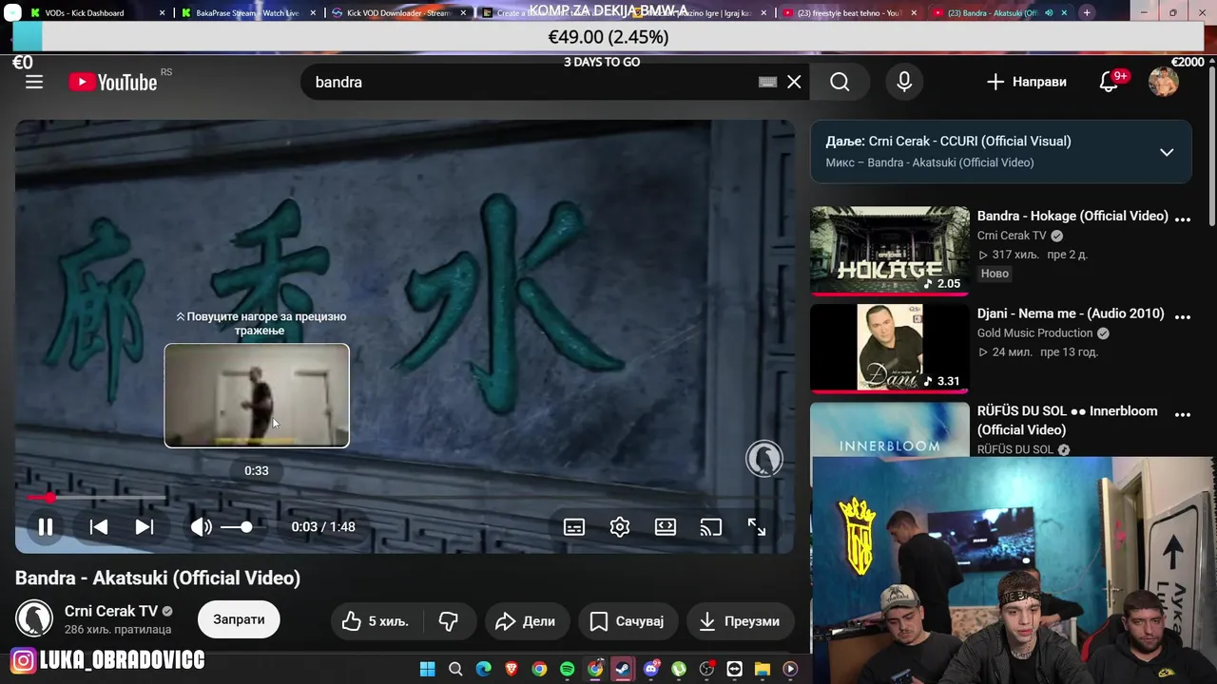The image size is (1217, 684).
Task: Open the notifications bell
Action: pyautogui.click(x=1109, y=82)
